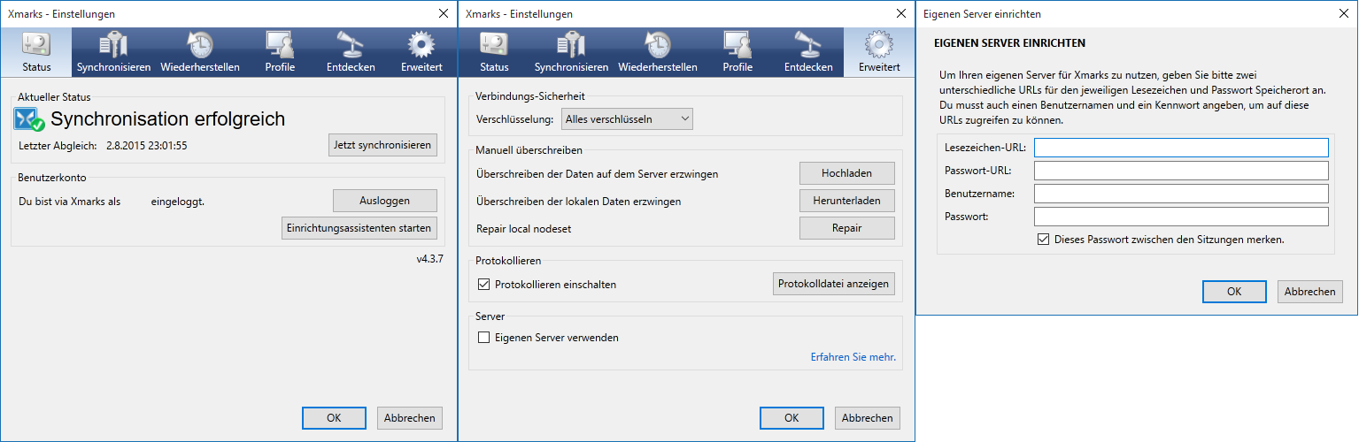Select Erweitert tab in middle Xmarks window
This screenshot has height=442, width=1359.
click(x=879, y=52)
